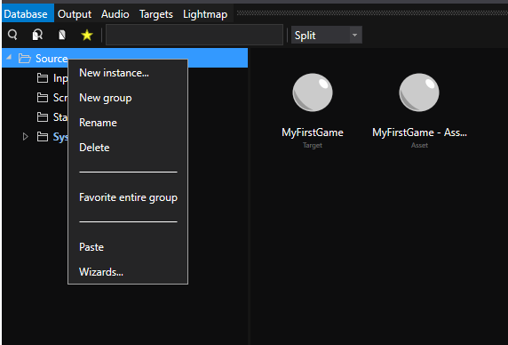Collapse the Source group arrow
Screen dimensions: 508x345
pos(9,58)
